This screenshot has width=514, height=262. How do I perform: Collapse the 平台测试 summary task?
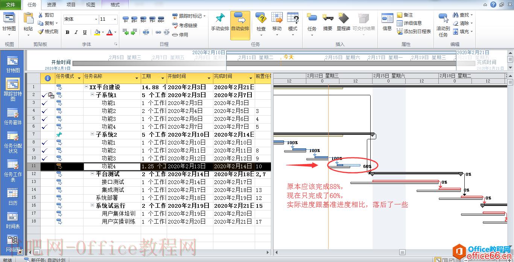point(93,174)
